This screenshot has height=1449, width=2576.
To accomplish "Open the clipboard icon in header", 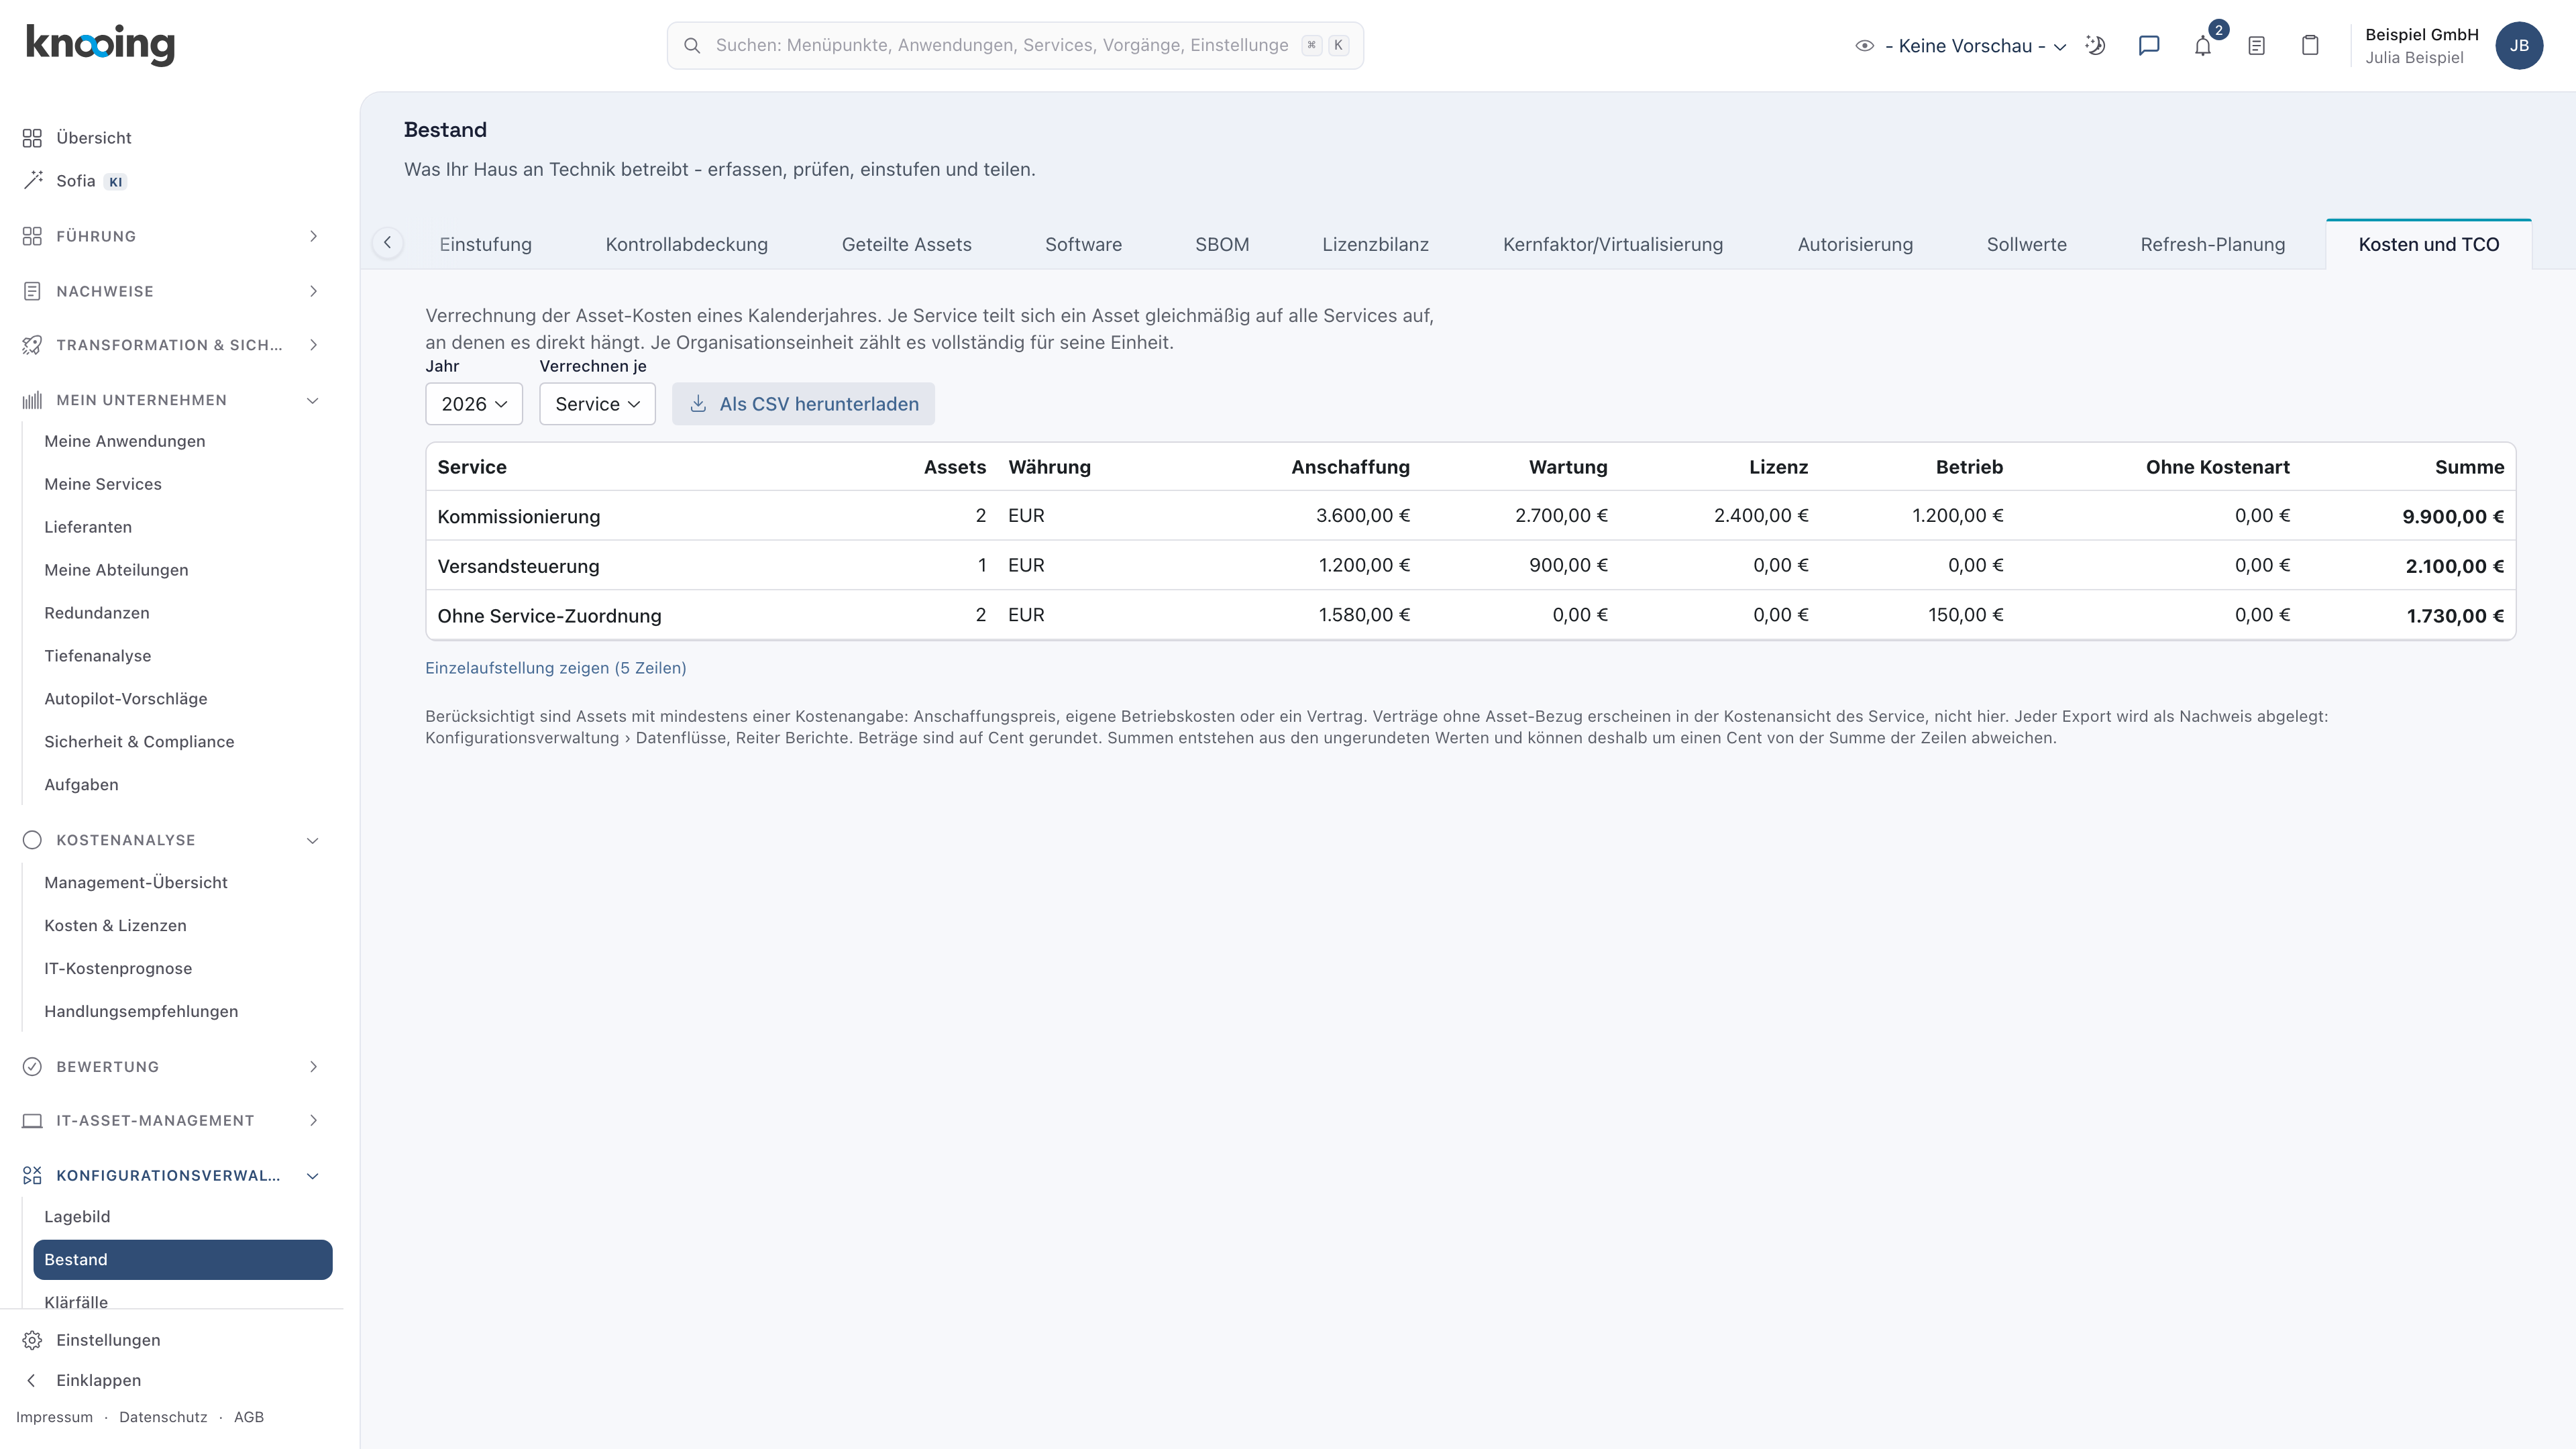I will tap(2310, 45).
